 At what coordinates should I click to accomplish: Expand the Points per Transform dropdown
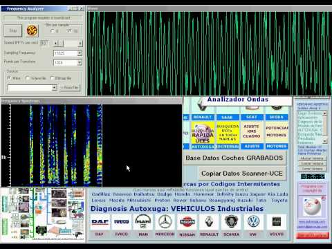click(80, 62)
